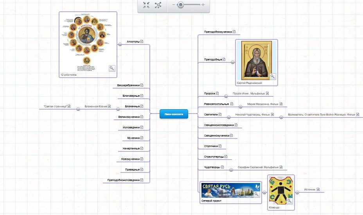Click magnifier on the 12 апостолов image

click(112, 68)
